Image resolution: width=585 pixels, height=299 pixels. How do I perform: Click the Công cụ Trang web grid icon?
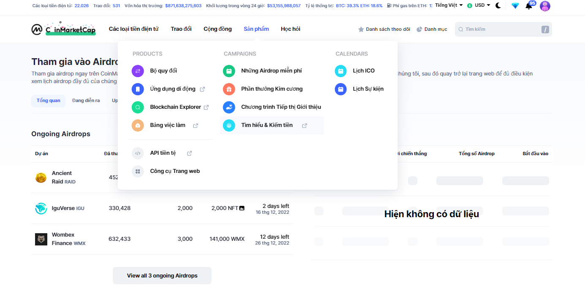pyautogui.click(x=138, y=171)
